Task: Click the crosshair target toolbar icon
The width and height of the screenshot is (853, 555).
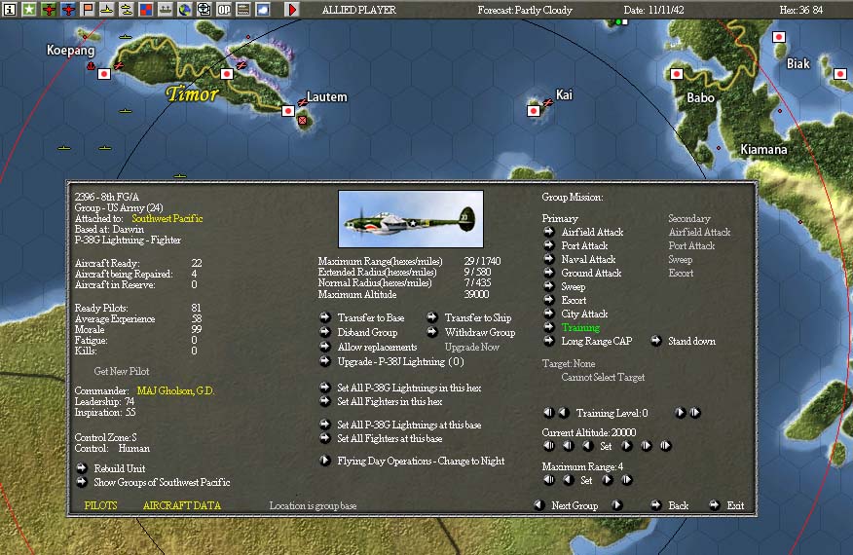Action: tap(204, 10)
